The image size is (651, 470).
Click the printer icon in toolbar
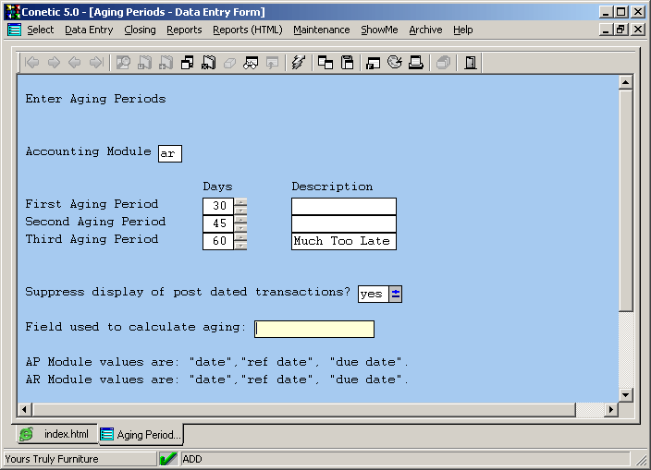[416, 63]
